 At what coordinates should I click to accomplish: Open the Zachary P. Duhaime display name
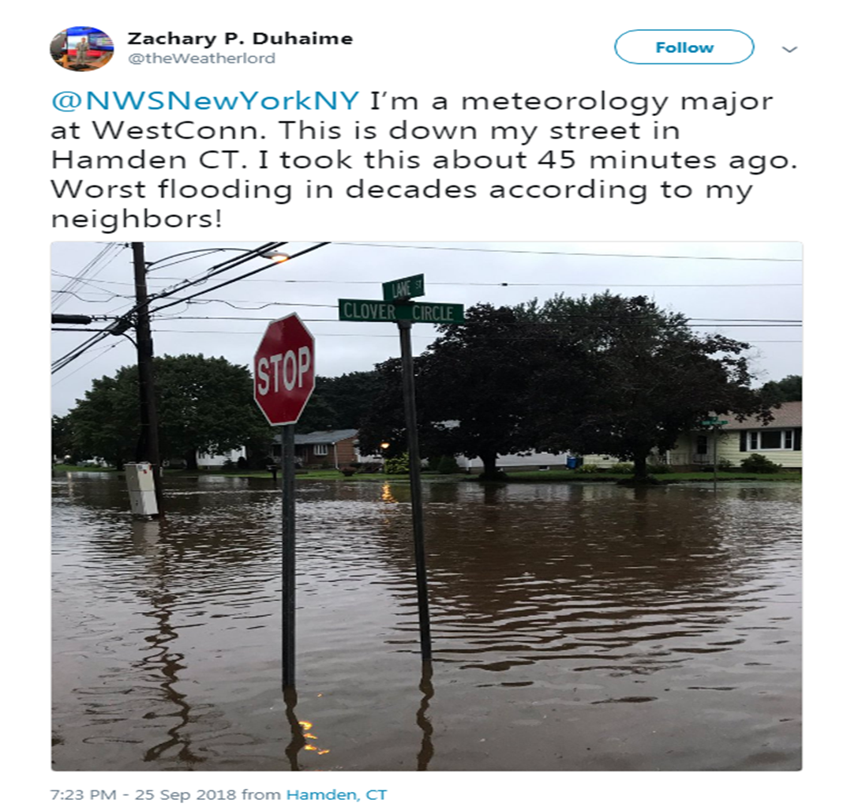point(240,39)
